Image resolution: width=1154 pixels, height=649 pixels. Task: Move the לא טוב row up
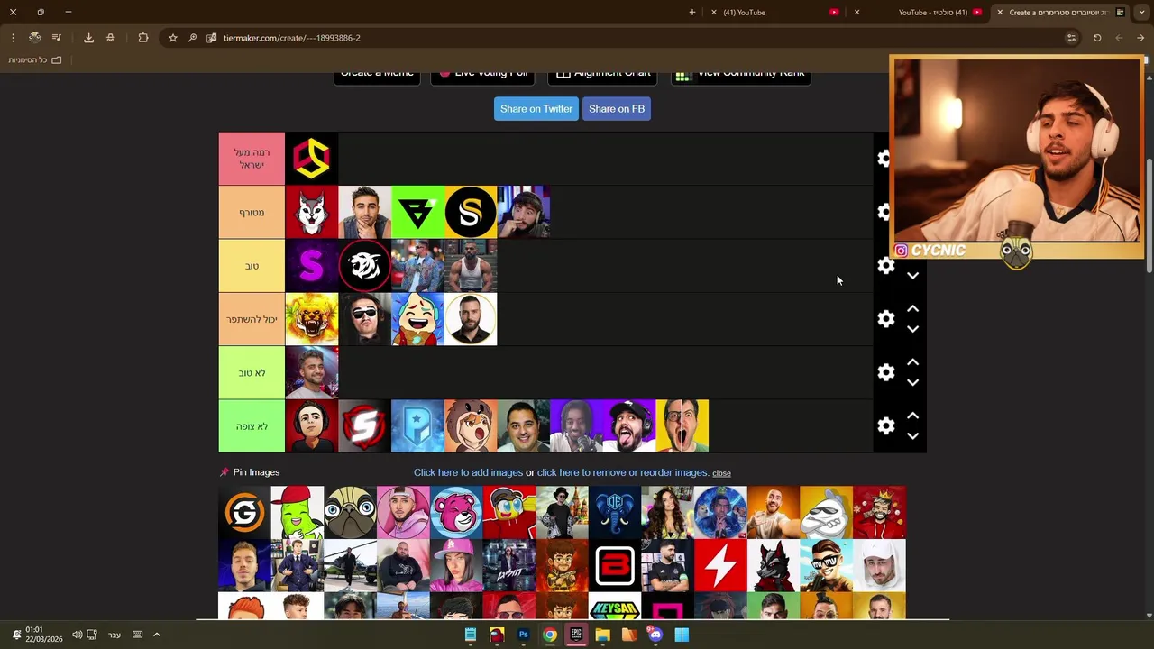coord(912,361)
